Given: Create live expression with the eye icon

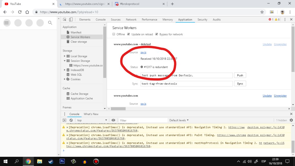Looking at the screenshot, I should [113, 120].
